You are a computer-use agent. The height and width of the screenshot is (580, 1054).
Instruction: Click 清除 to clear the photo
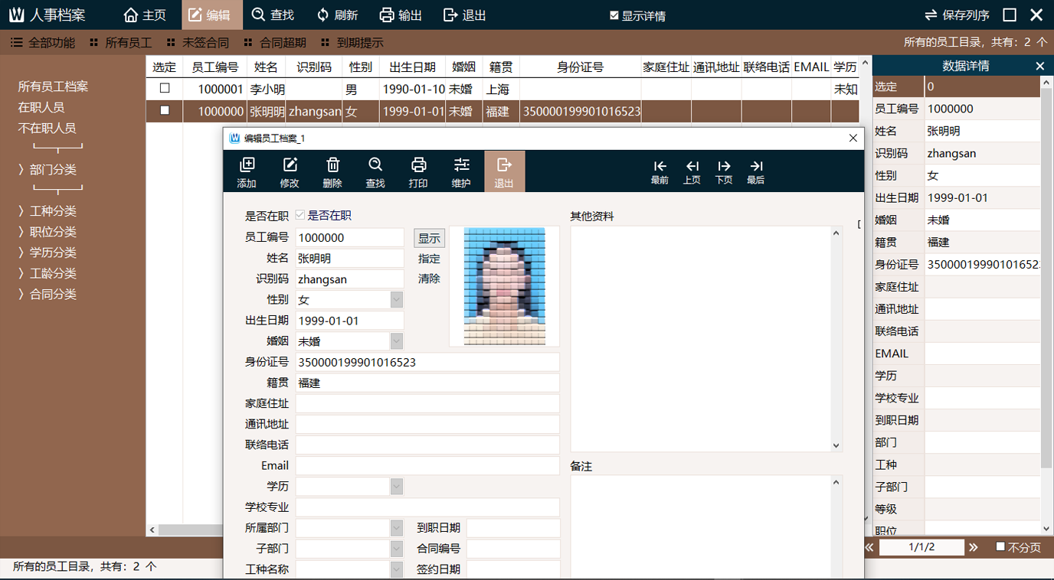tap(429, 279)
